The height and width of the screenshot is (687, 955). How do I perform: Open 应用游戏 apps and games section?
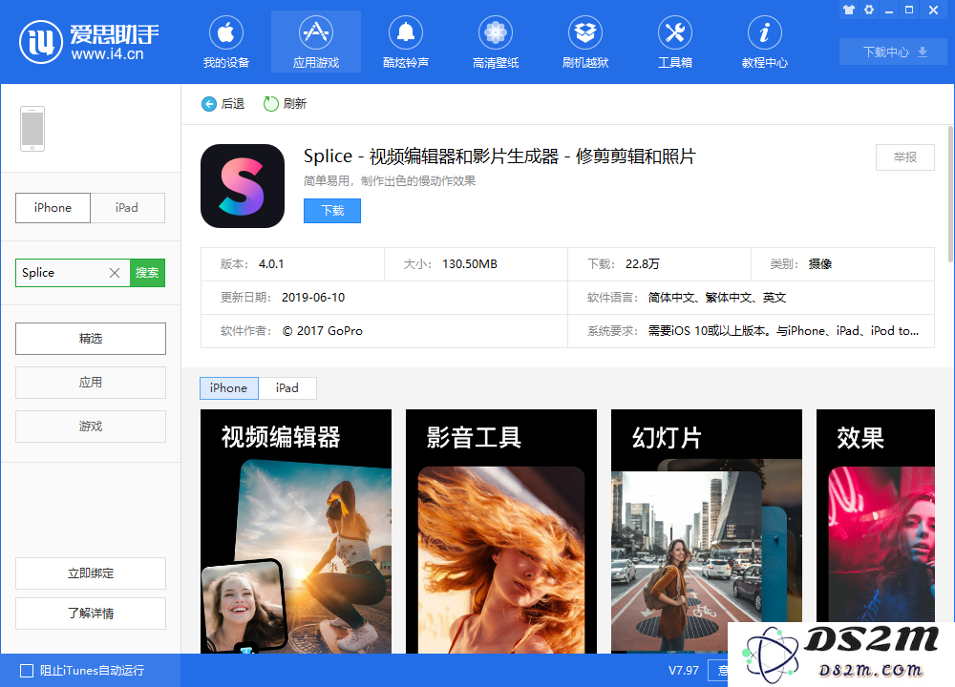pos(315,41)
